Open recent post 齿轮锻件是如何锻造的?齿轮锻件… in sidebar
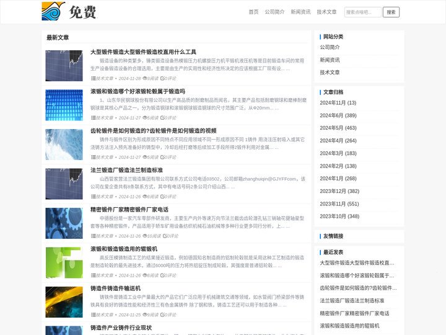The image size is (446, 335). pos(358,288)
